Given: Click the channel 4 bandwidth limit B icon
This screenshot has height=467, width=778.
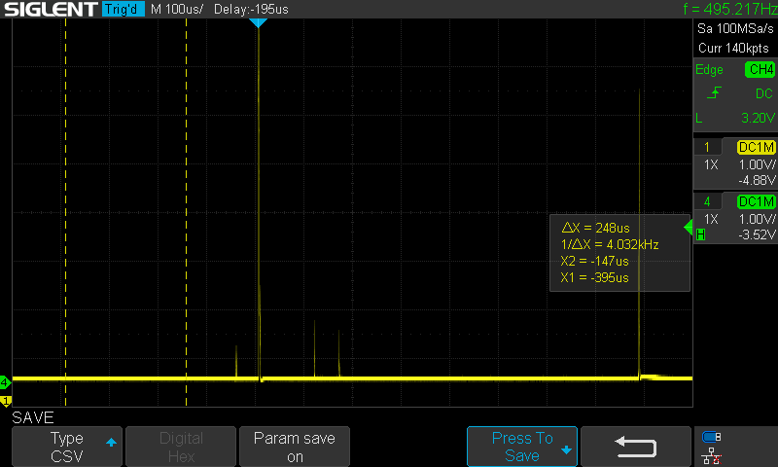Looking at the screenshot, I should pos(700,234).
